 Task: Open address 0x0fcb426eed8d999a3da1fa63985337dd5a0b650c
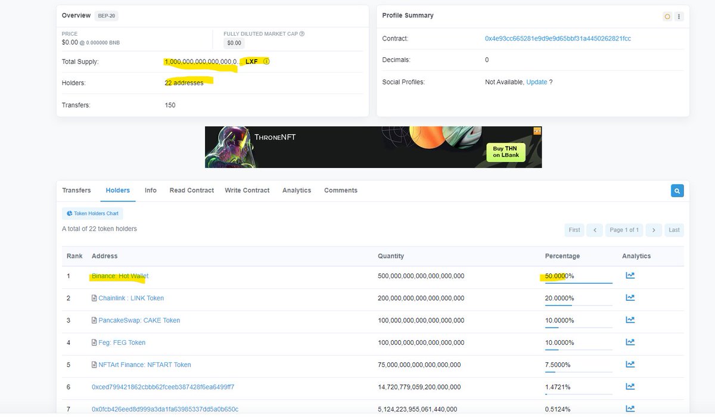(x=165, y=409)
